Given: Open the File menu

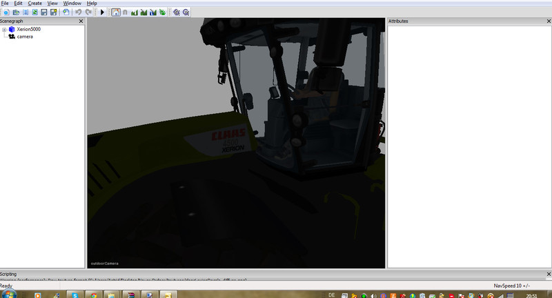Looking at the screenshot, I should point(5,3).
